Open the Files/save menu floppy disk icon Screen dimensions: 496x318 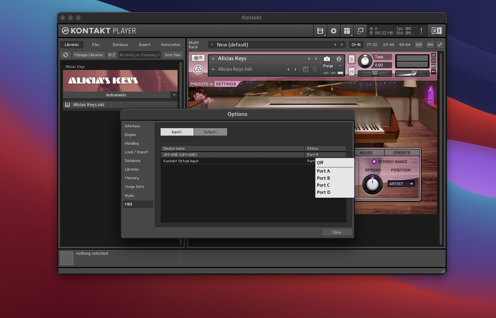pyautogui.click(x=320, y=31)
